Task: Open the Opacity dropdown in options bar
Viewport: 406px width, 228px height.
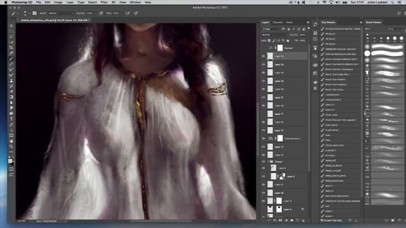Action: point(95,13)
